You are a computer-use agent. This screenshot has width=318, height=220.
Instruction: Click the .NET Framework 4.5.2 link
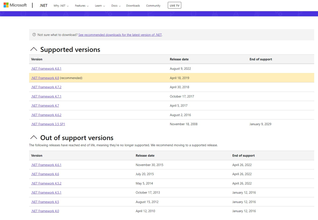46,183
